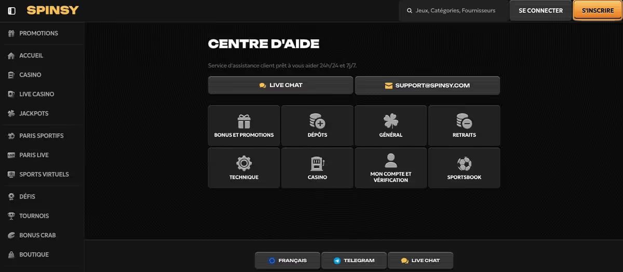Click the Se Connecter button
623x272 pixels.
tap(540, 10)
